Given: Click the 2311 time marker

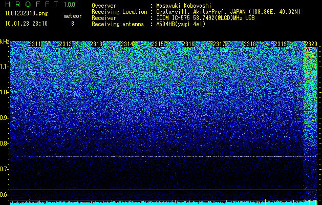Looking at the screenshot, I should (x=35, y=44).
